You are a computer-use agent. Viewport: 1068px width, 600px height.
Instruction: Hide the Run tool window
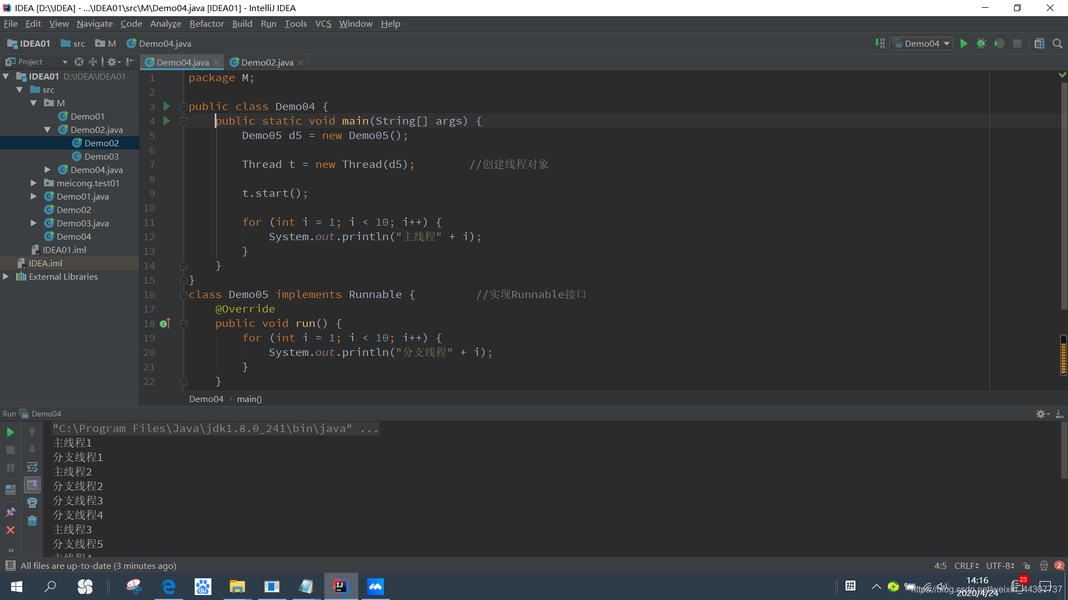[x=1060, y=414]
